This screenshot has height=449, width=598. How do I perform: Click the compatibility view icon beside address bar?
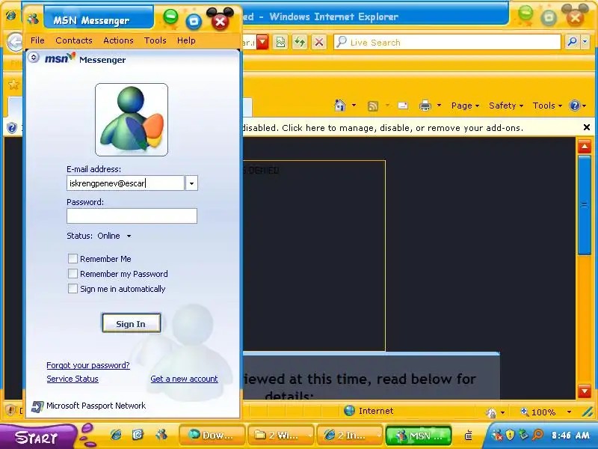coord(281,42)
